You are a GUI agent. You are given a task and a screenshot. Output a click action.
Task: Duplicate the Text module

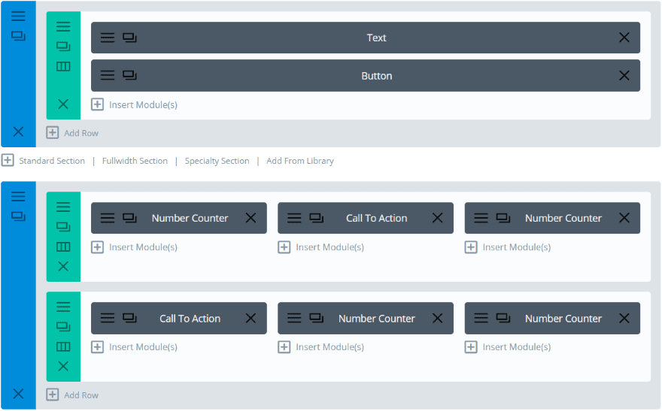coord(130,38)
